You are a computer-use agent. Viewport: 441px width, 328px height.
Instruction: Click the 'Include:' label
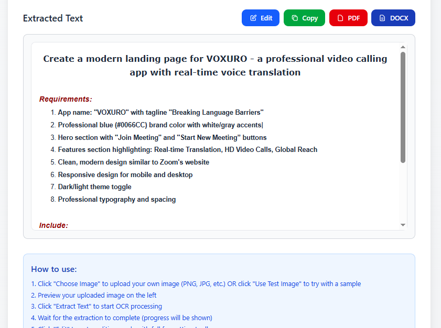click(x=53, y=225)
